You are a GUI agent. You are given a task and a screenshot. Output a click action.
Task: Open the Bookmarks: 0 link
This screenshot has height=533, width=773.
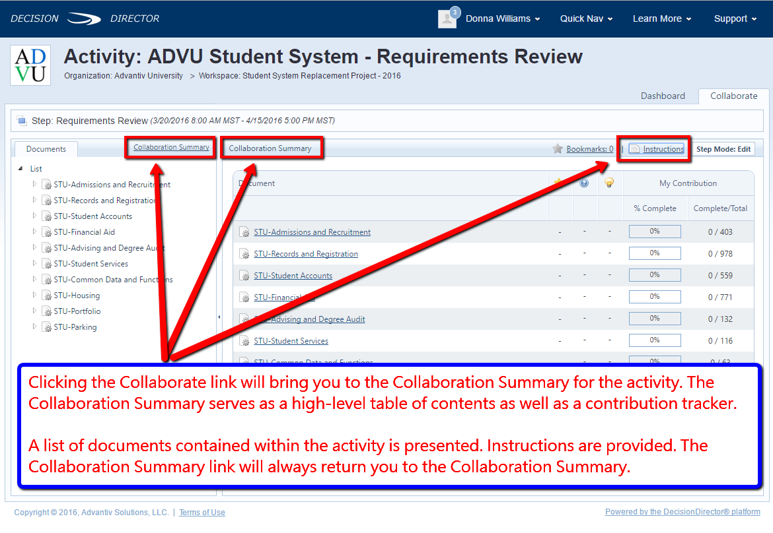[x=589, y=148]
